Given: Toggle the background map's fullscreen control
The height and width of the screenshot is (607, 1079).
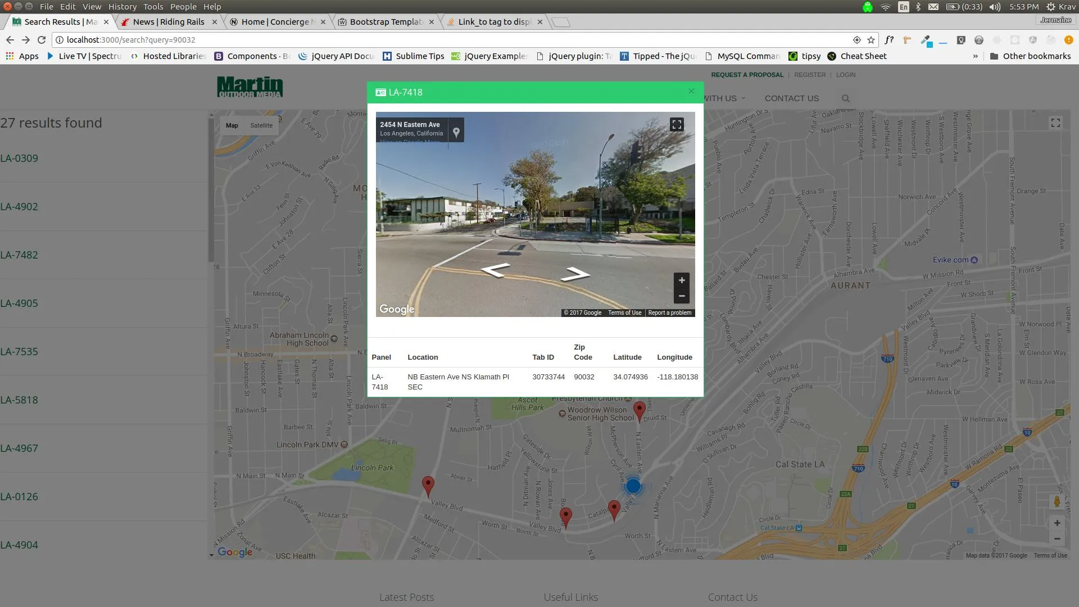Looking at the screenshot, I should (1055, 123).
